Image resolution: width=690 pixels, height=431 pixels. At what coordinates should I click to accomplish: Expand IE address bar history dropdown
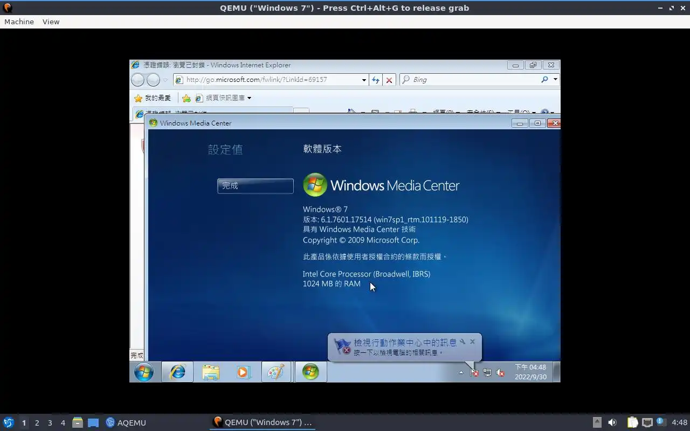(x=364, y=80)
